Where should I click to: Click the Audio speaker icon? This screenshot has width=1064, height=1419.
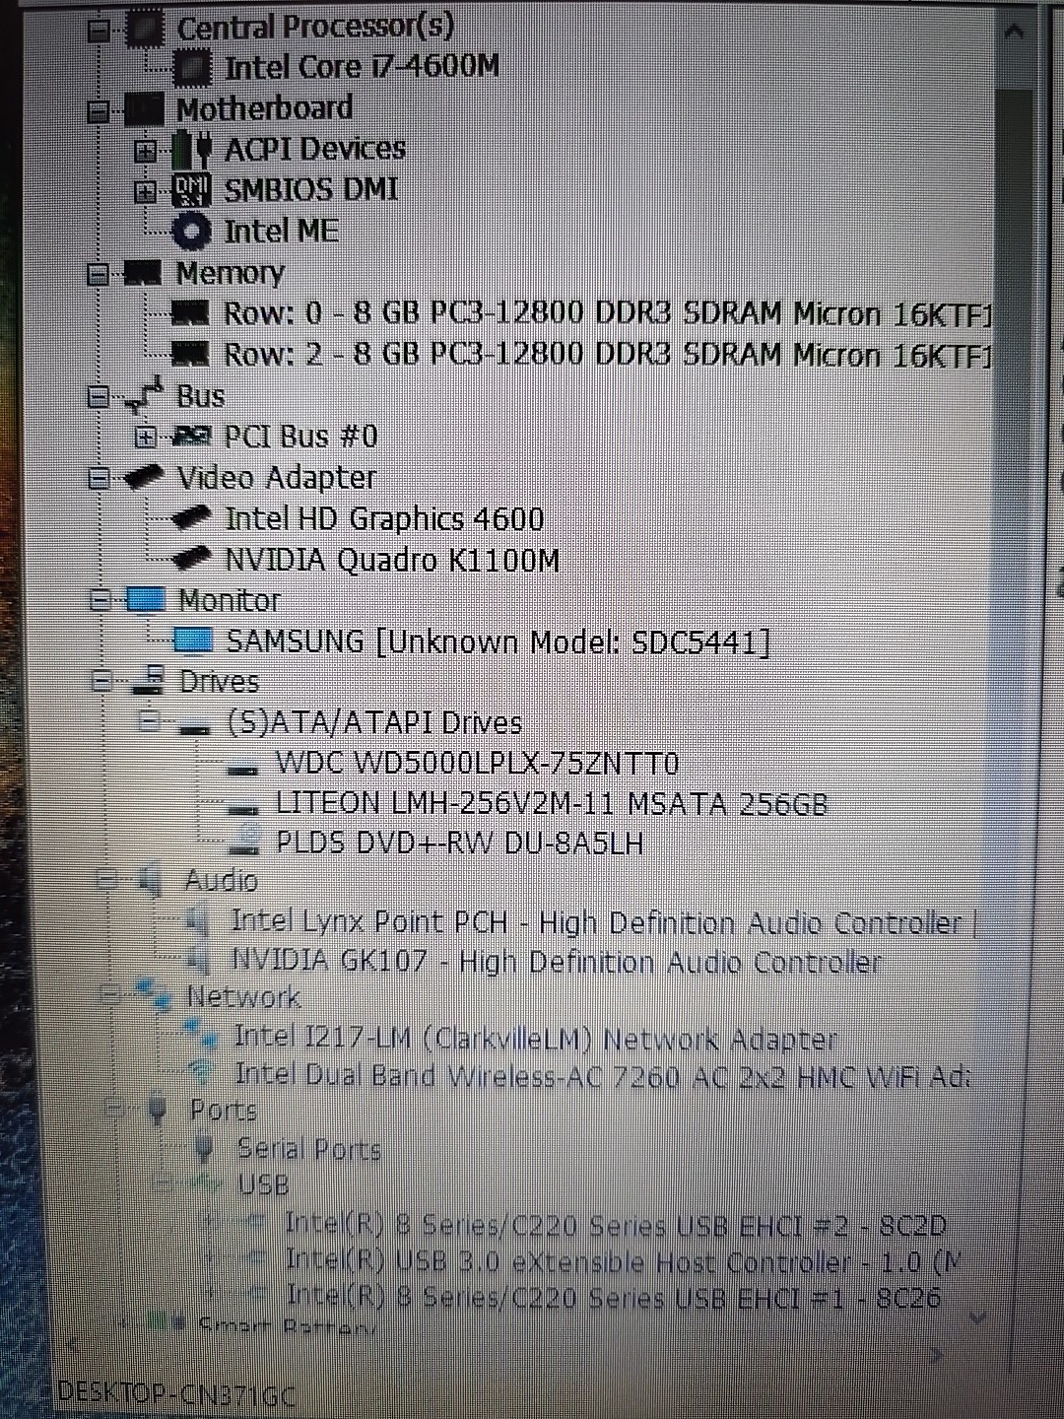[150, 880]
